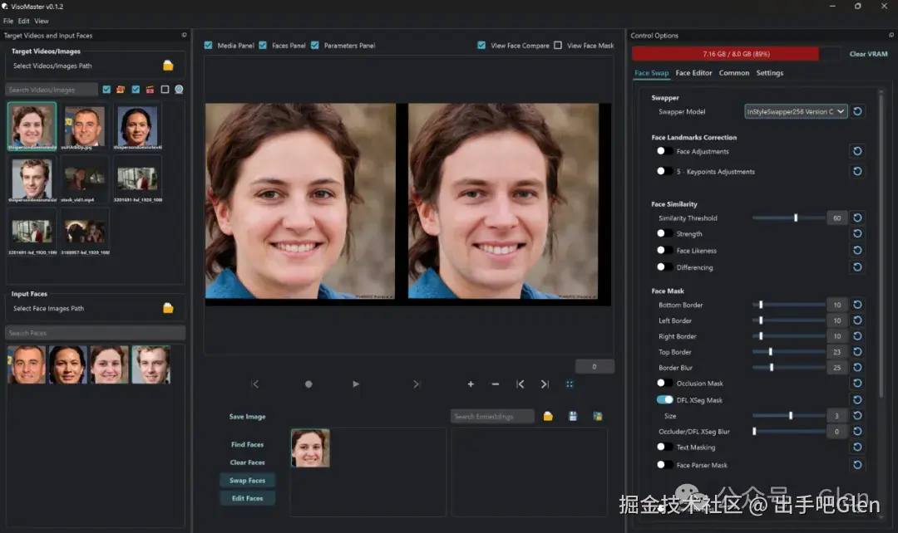Enable the Face Adjustments toggle
898x533 pixels.
(x=664, y=151)
